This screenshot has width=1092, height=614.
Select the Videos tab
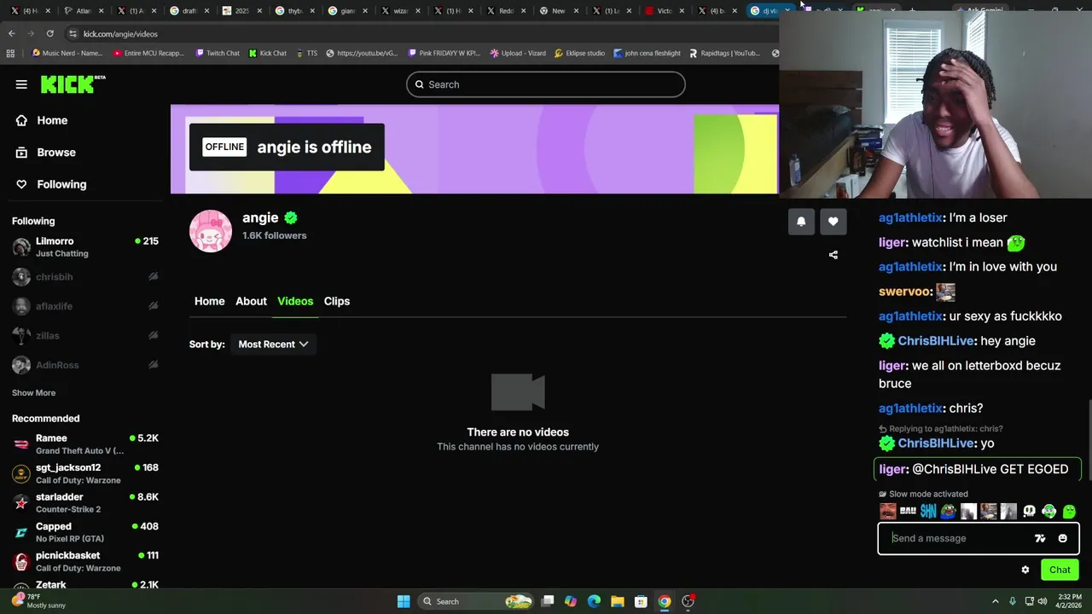click(295, 301)
